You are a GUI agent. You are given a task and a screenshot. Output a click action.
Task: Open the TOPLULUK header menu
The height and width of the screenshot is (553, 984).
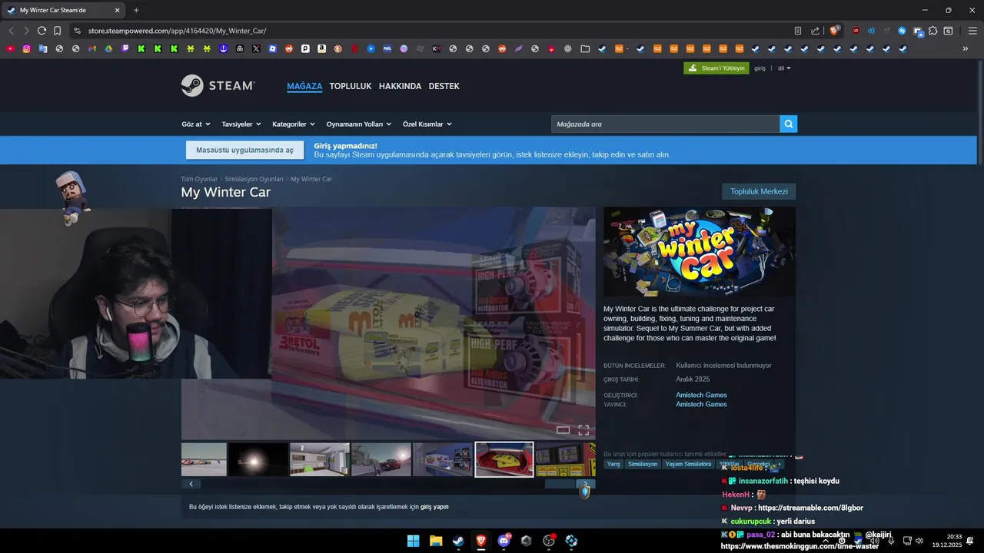tap(351, 86)
